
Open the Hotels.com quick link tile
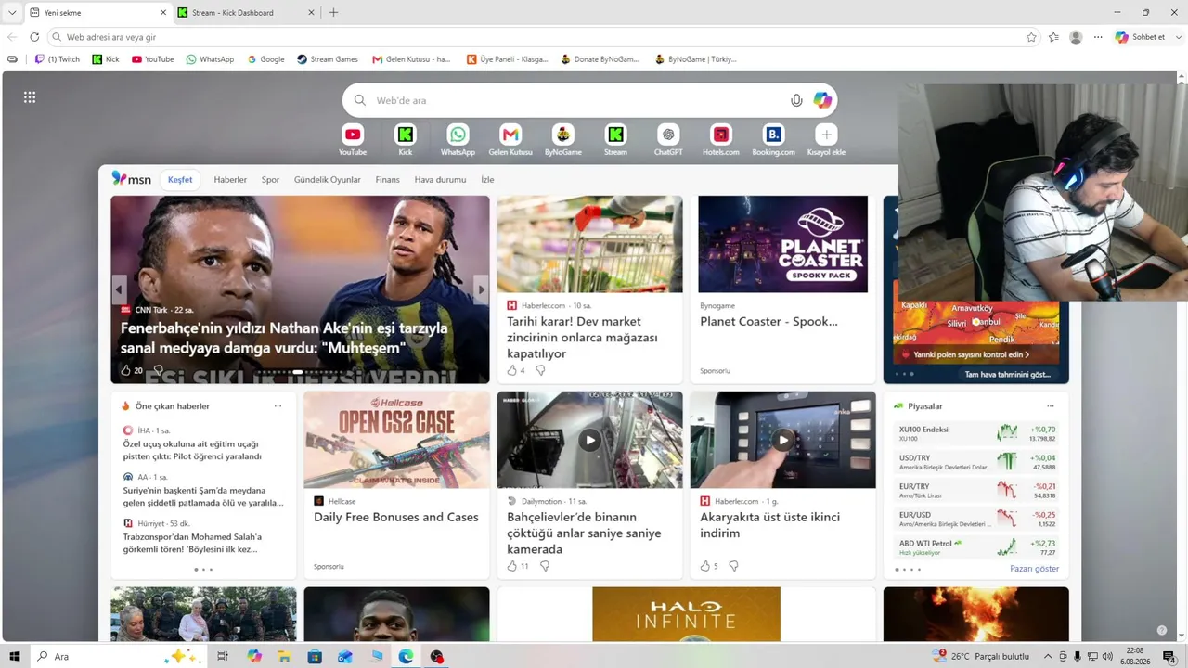tap(721, 139)
